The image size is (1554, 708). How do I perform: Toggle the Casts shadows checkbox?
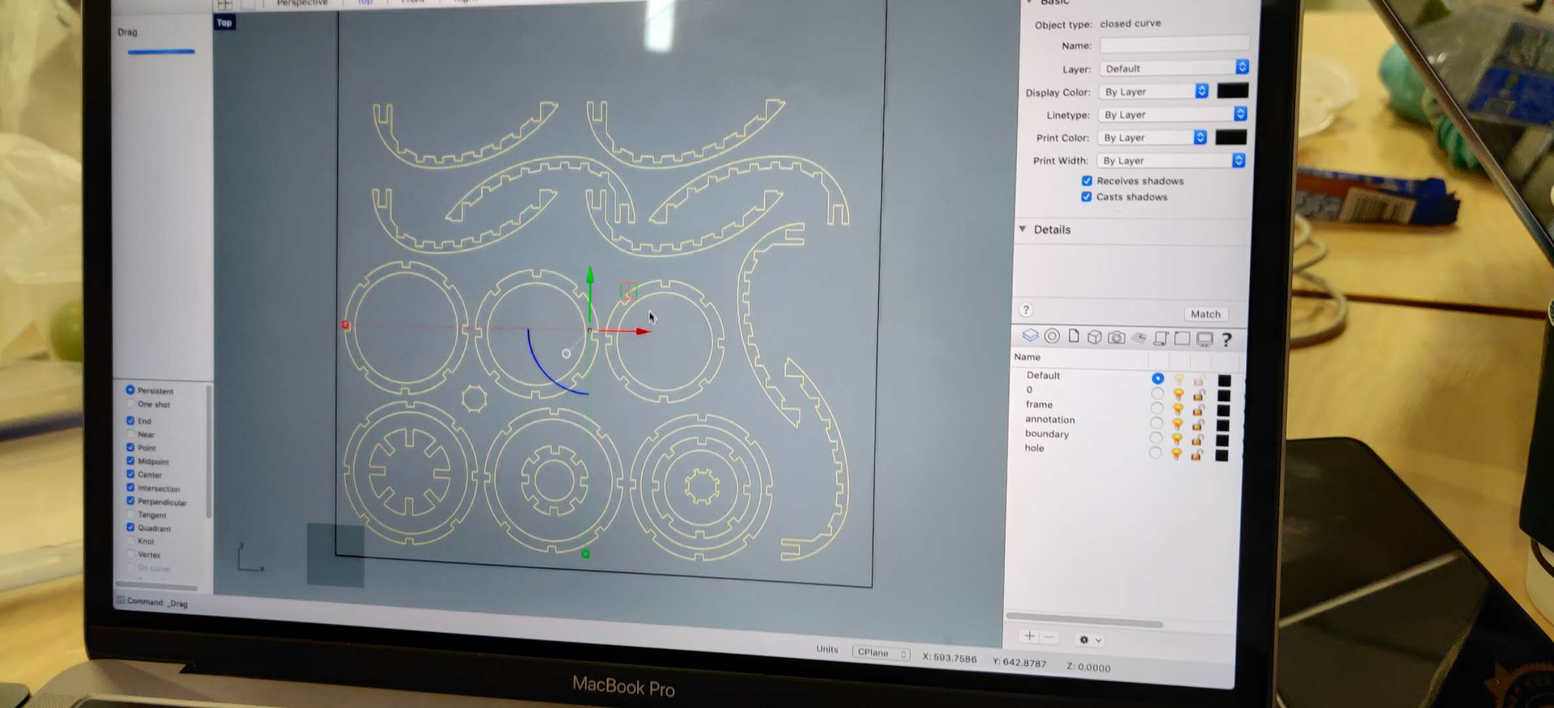(x=1086, y=196)
